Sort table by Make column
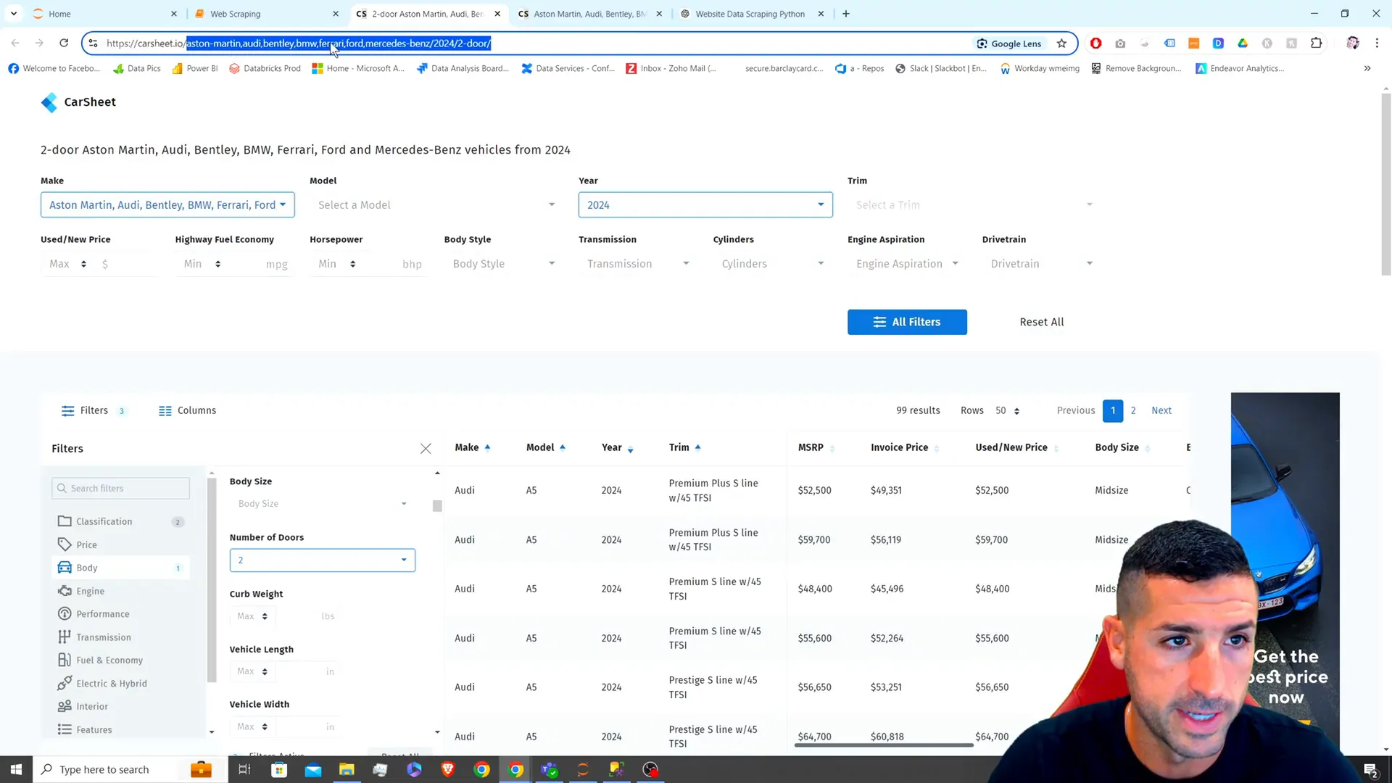 tap(473, 447)
